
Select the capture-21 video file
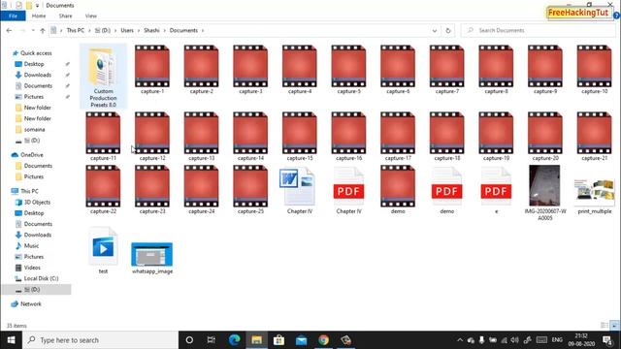(x=594, y=136)
